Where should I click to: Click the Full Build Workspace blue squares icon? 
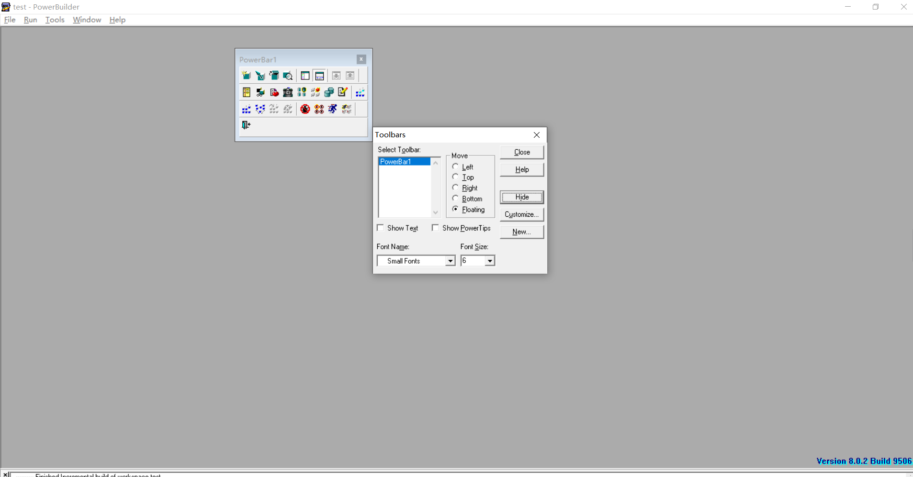coord(246,109)
